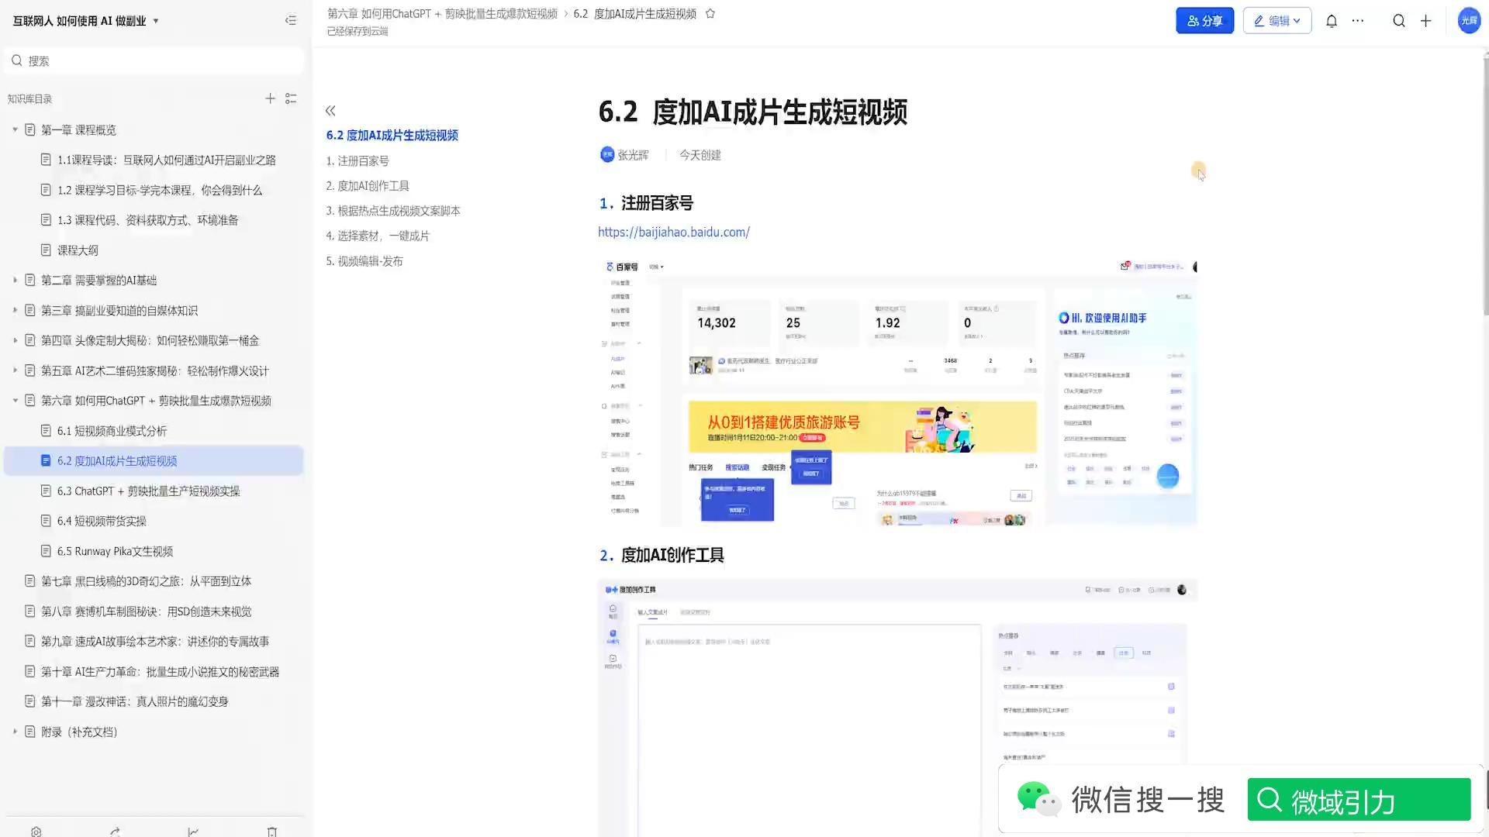Click breadcrumb 6.2 度加AI成片生成短视频
The height and width of the screenshot is (837, 1489).
[x=634, y=13]
